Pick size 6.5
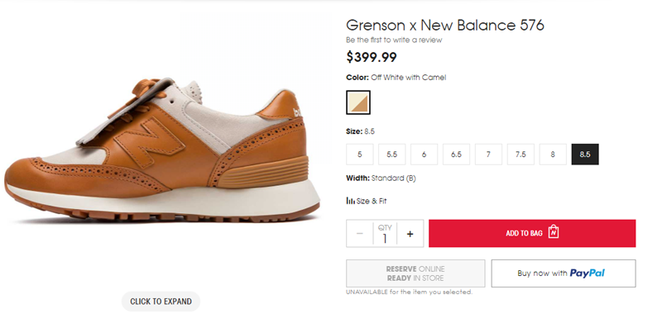 point(456,154)
